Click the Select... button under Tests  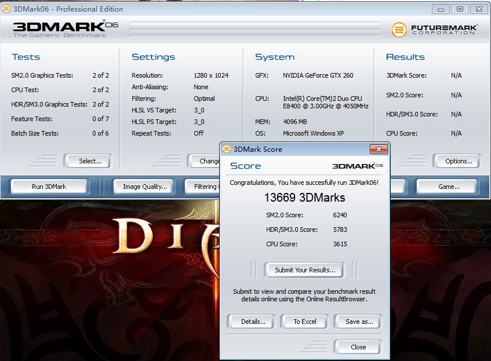[88, 161]
